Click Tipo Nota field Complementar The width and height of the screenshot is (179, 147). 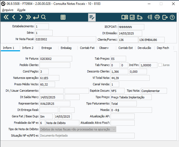point(154,91)
